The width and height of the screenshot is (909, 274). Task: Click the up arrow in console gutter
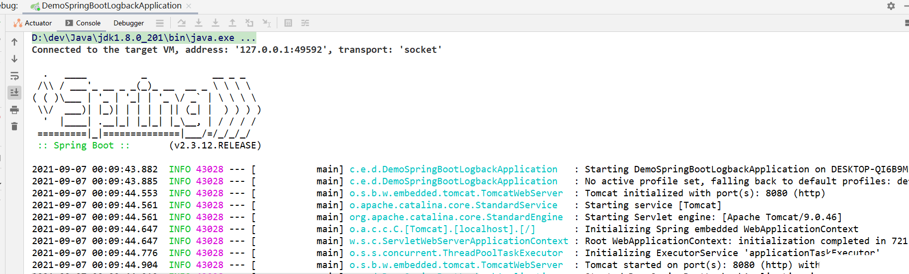click(x=14, y=42)
